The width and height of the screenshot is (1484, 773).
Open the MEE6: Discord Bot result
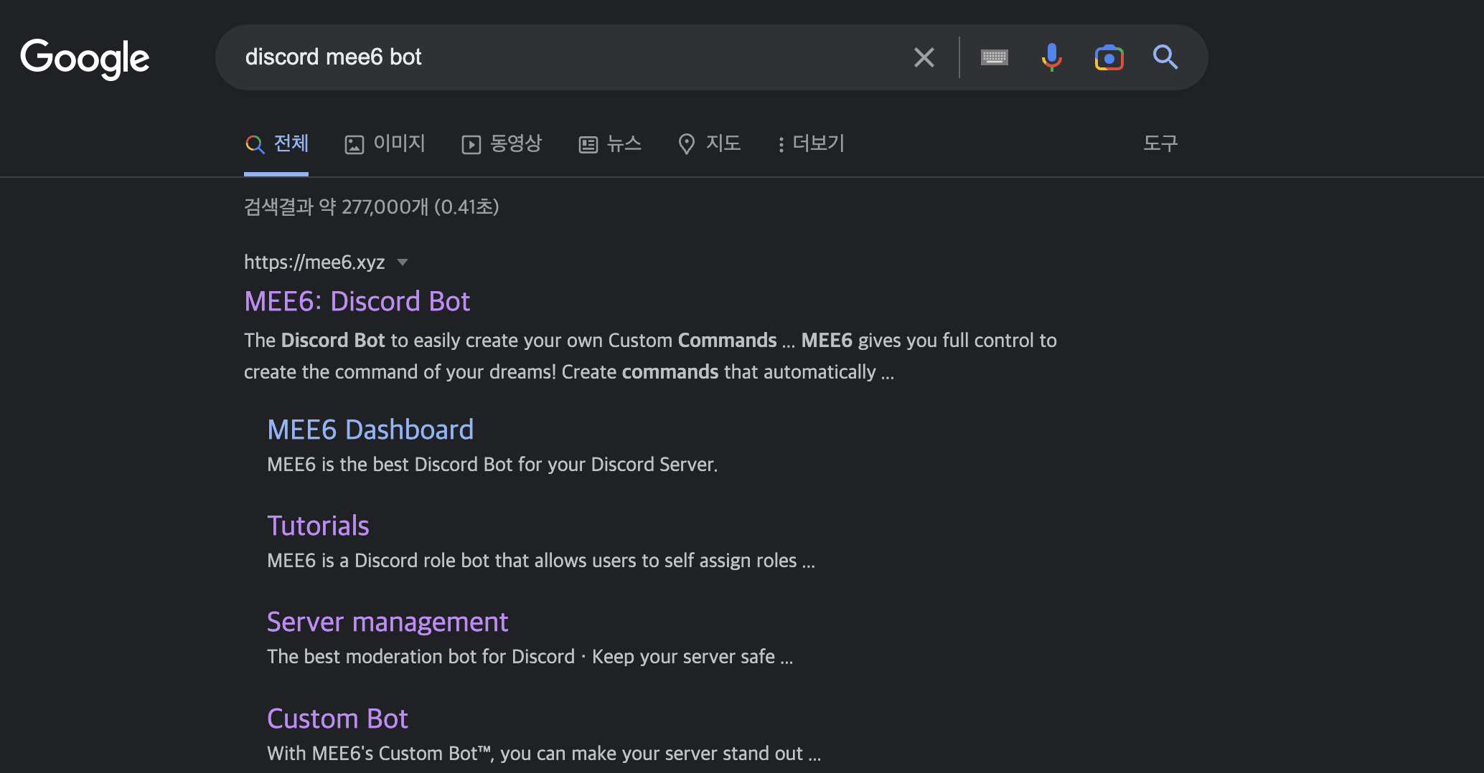click(x=357, y=301)
